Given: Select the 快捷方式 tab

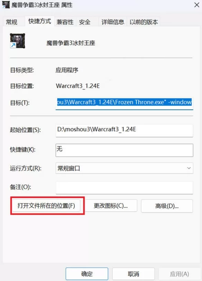Looking at the screenshot, I should click(40, 21).
